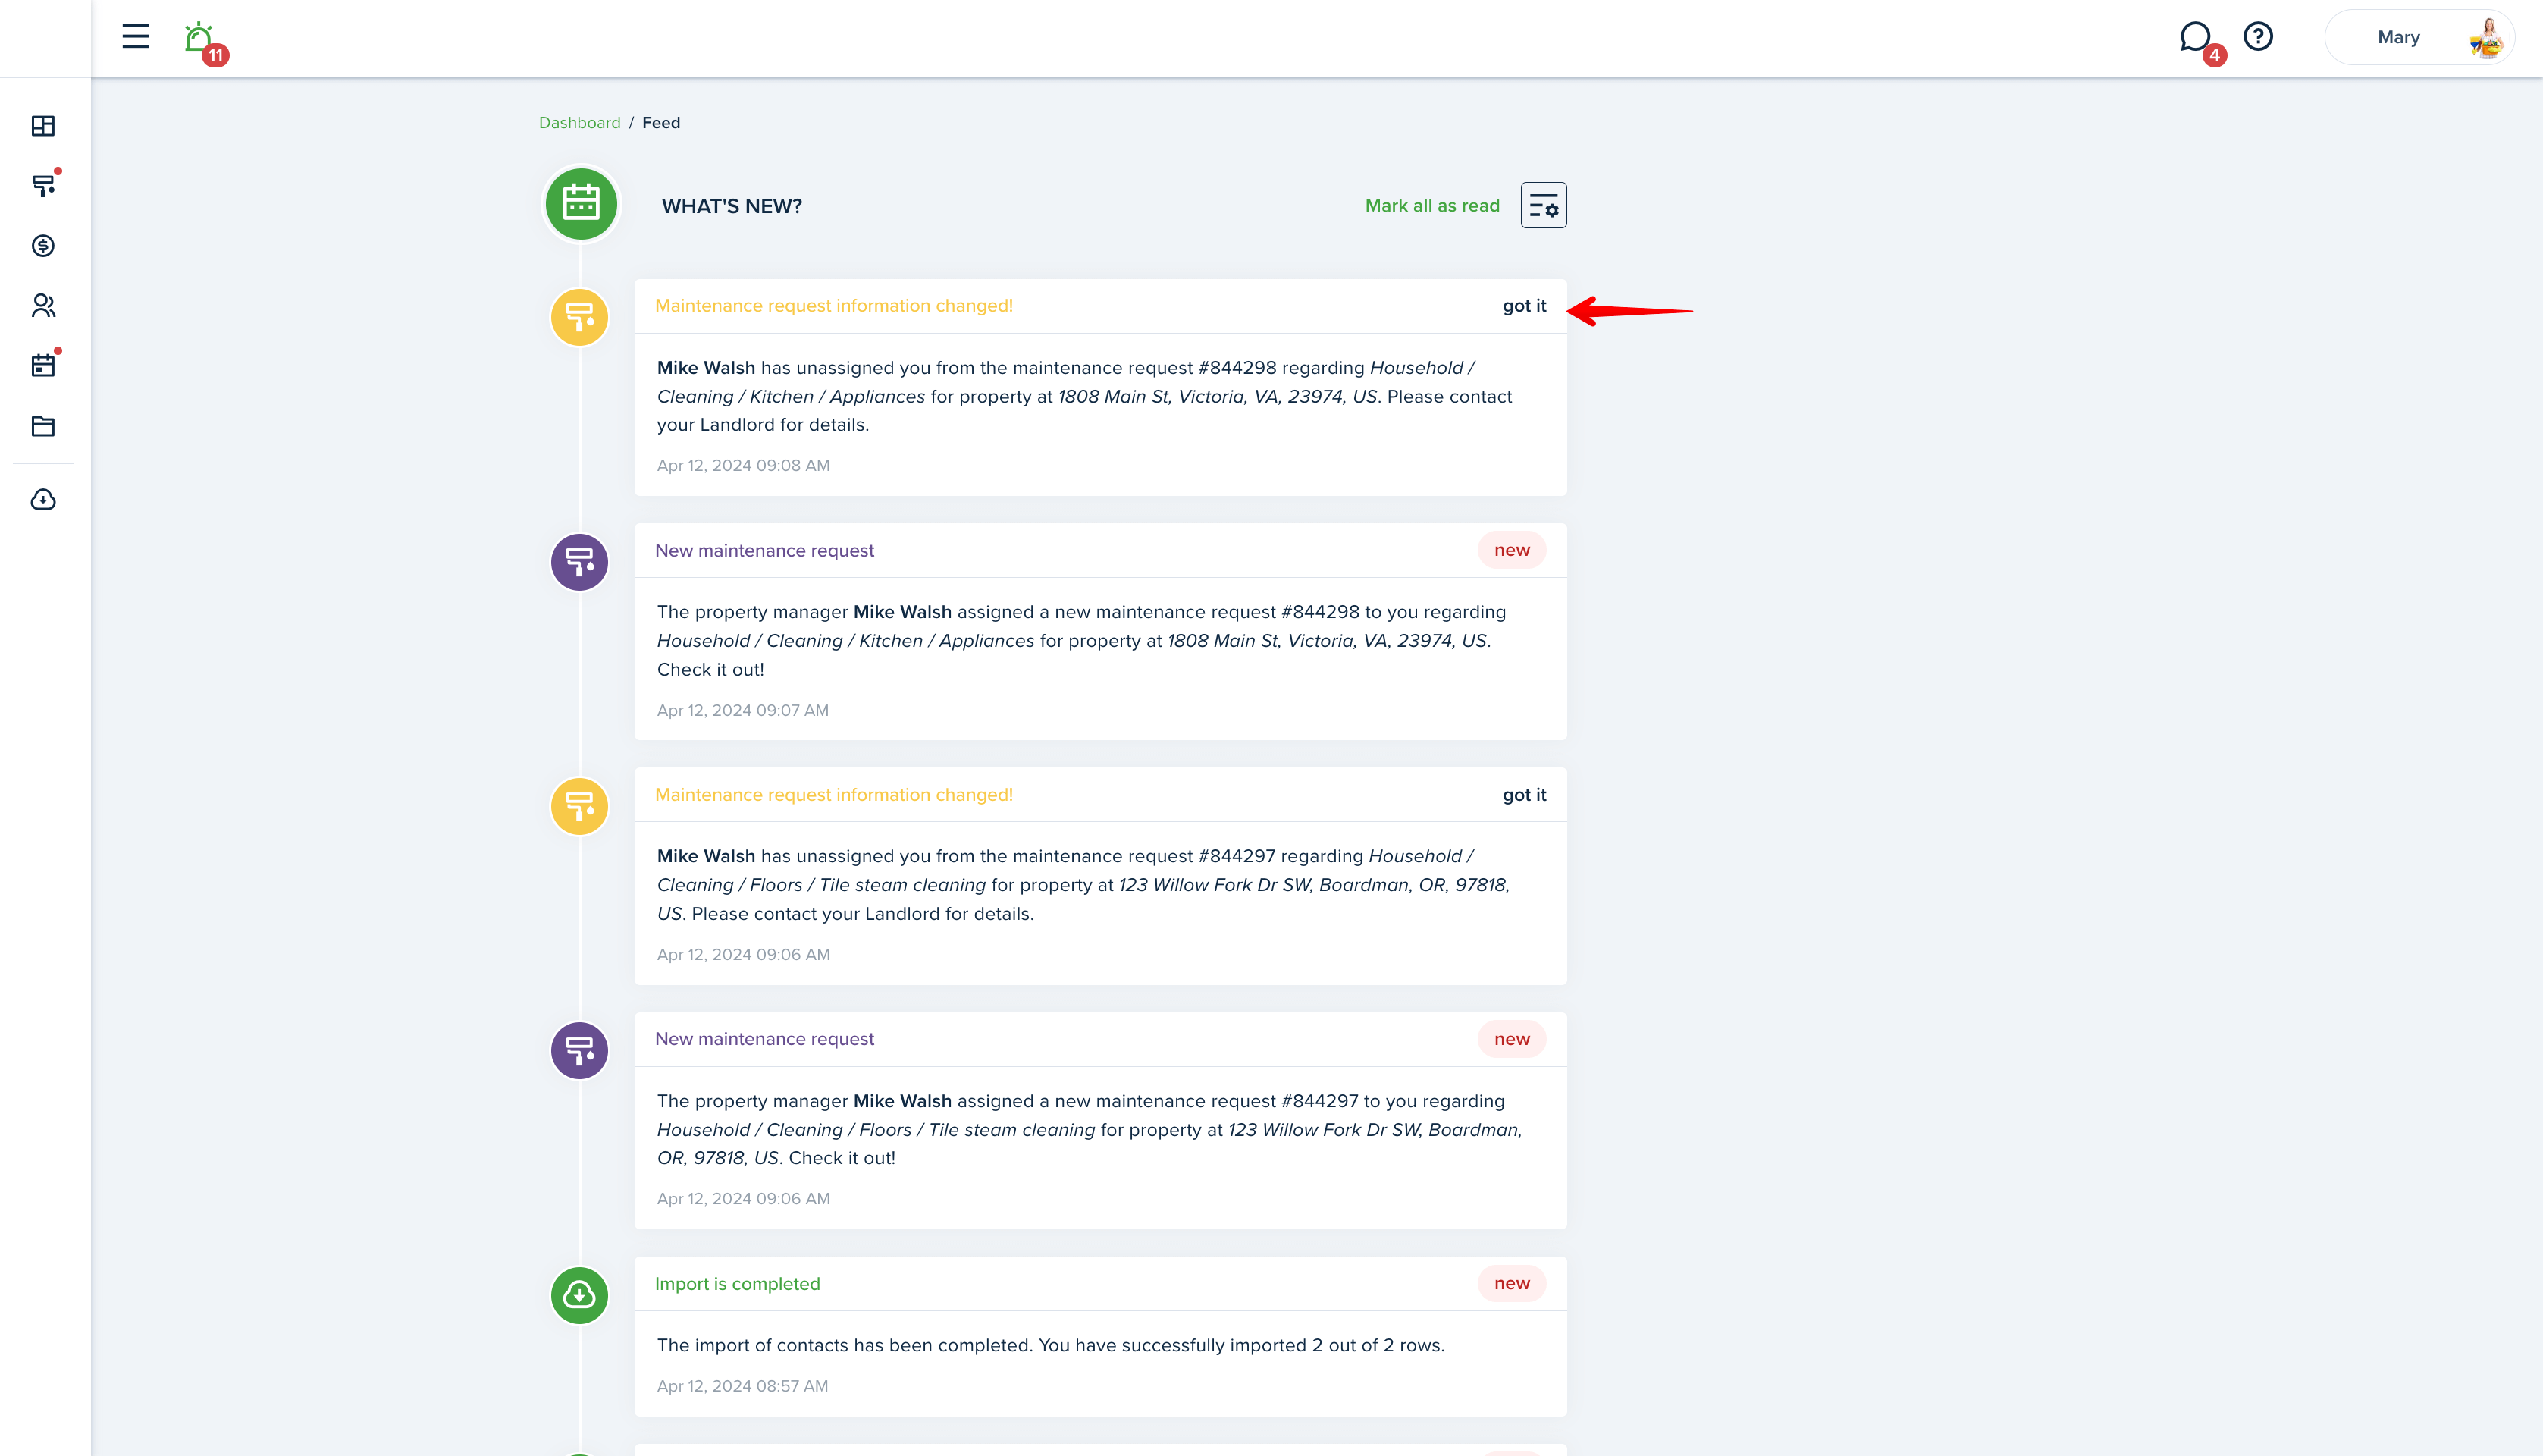Click the timestamp 'Apr 12, 2024 09:07 AM'

(743, 710)
